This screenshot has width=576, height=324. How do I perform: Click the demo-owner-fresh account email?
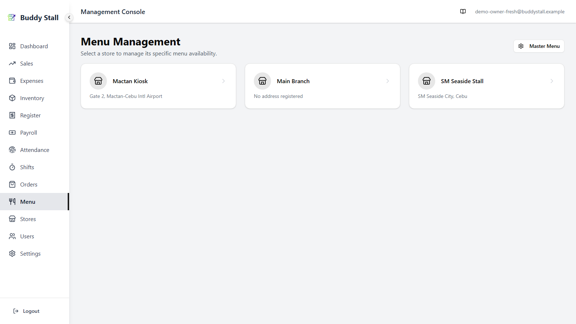(x=519, y=12)
